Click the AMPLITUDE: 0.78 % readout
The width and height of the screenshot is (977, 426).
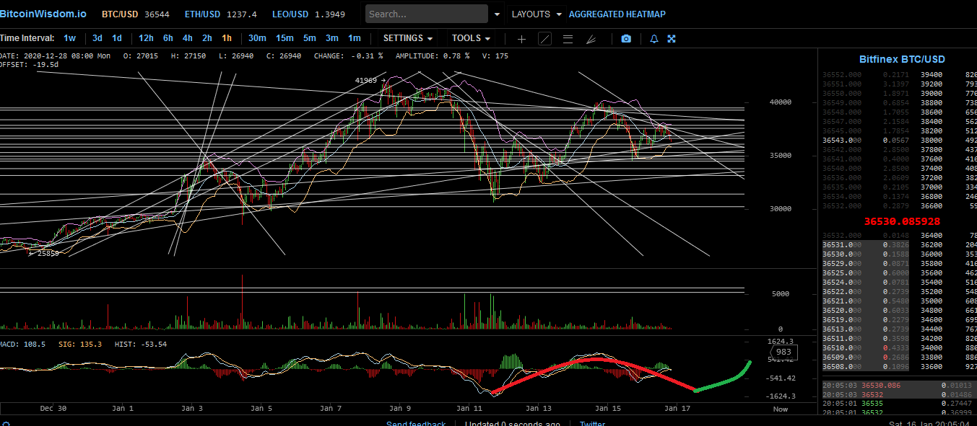[x=433, y=56]
